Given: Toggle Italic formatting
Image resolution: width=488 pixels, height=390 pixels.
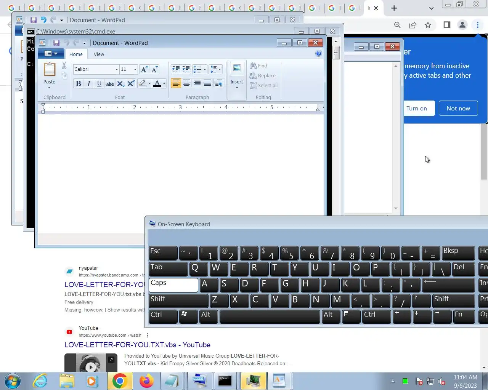Looking at the screenshot, I should tap(88, 83).
